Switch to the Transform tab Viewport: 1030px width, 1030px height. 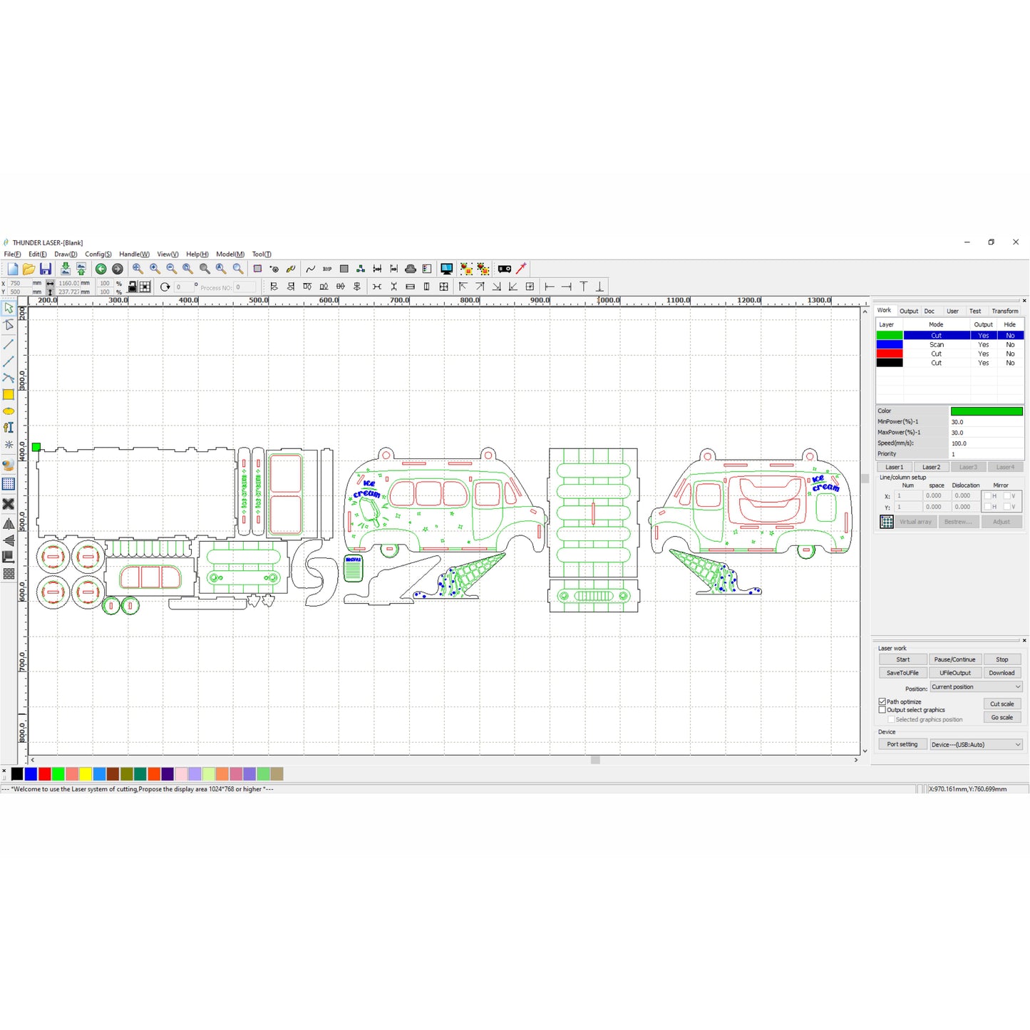tap(1005, 311)
